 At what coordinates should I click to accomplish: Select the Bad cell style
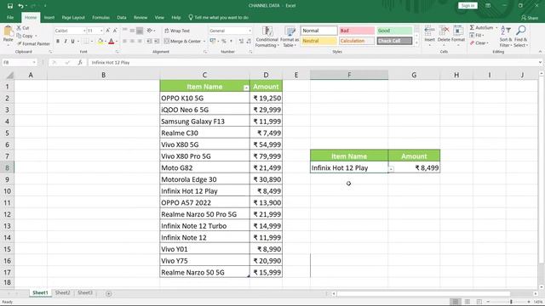357,31
